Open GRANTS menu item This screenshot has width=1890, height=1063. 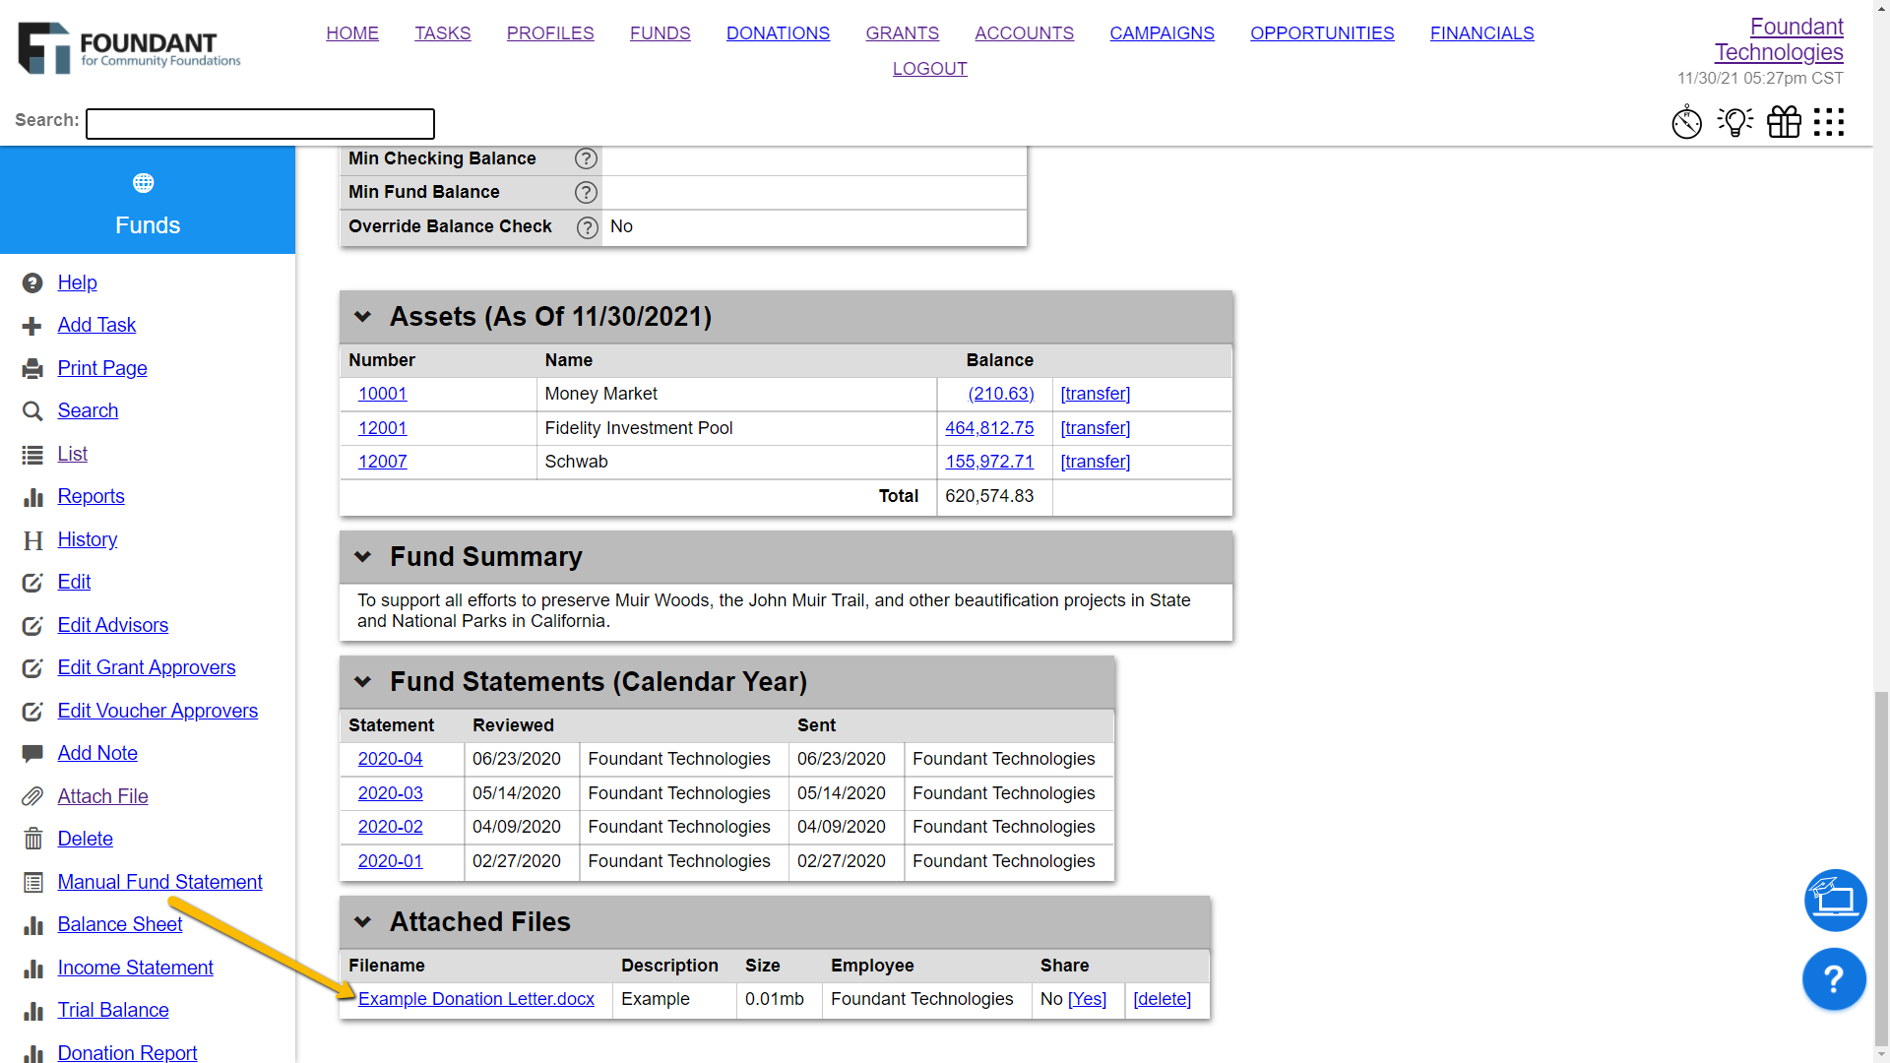(902, 33)
